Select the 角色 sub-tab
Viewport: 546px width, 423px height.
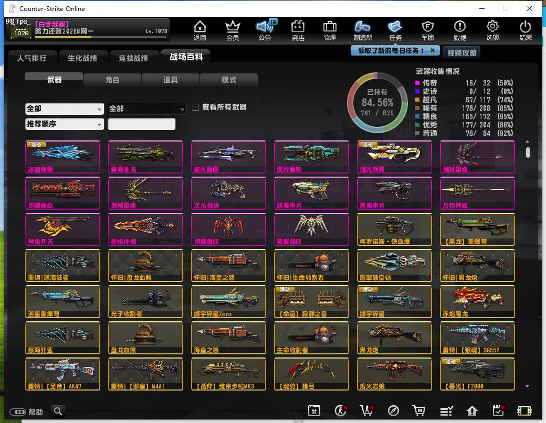pyautogui.click(x=112, y=80)
